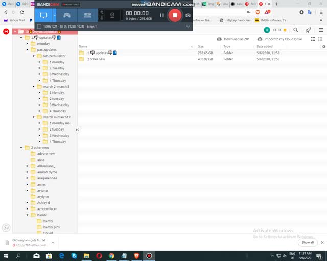The image size is (327, 261).
Task: Switch to grid thumbnail view
Action: [x=320, y=39]
